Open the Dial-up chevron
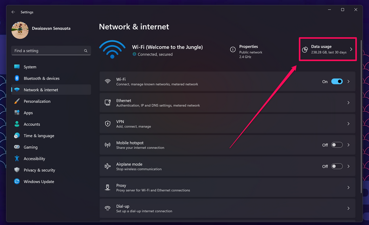The width and height of the screenshot is (369, 225). click(x=348, y=209)
